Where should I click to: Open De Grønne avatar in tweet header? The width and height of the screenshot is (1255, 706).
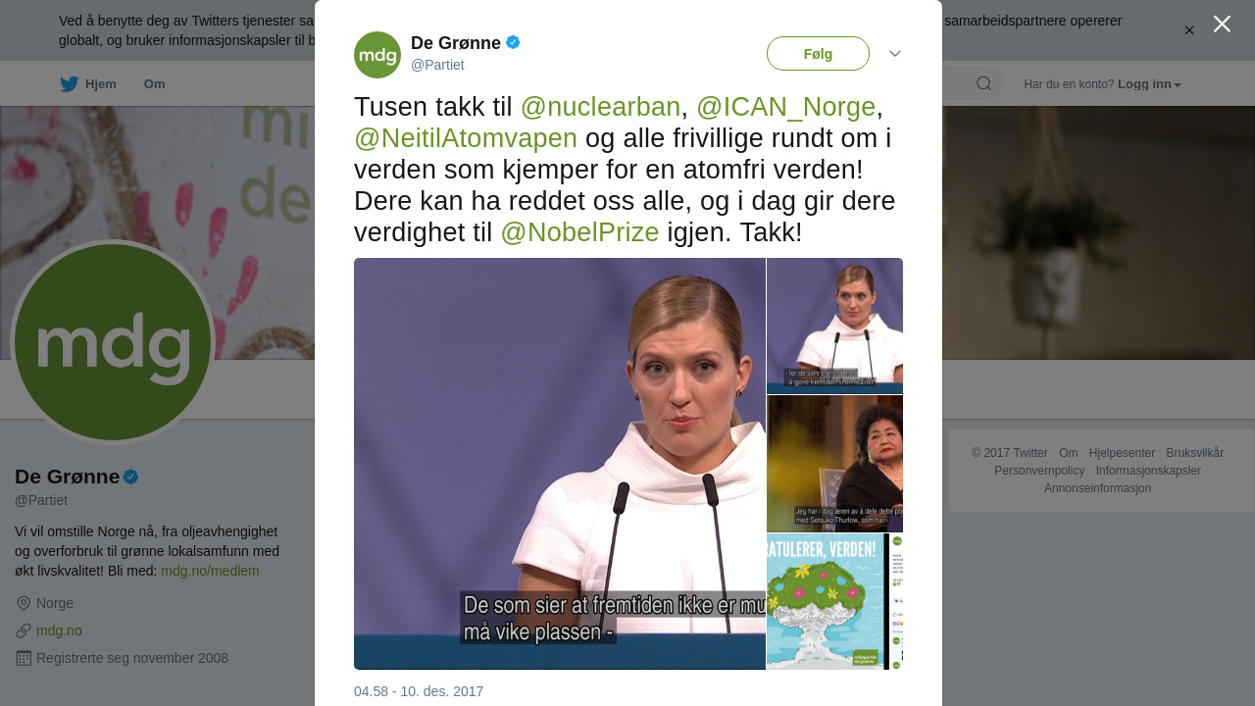(377, 55)
